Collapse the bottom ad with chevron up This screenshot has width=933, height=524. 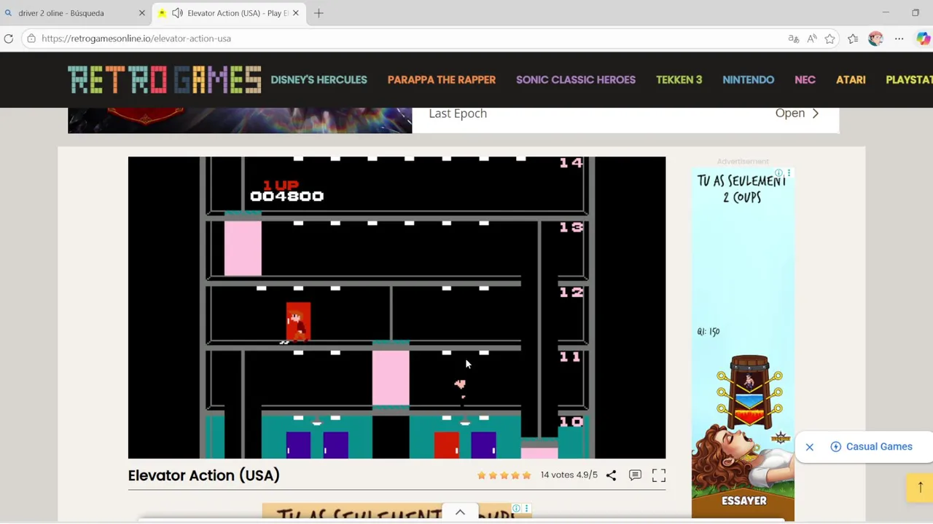(460, 513)
